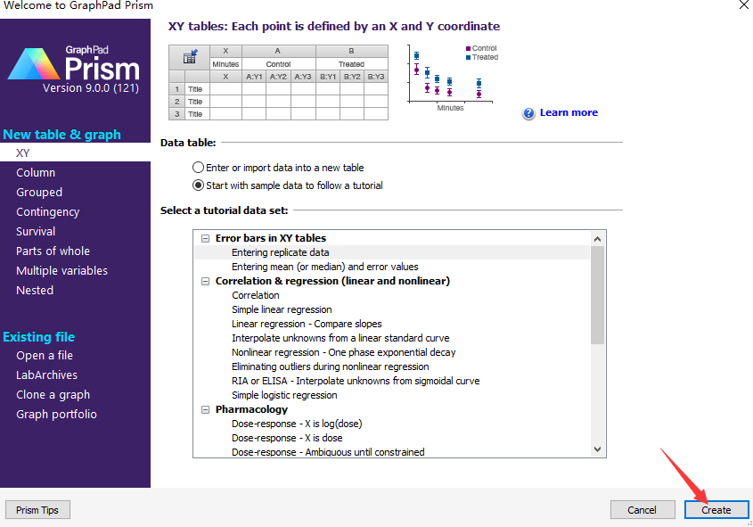Select the Nested table type

[x=35, y=290]
